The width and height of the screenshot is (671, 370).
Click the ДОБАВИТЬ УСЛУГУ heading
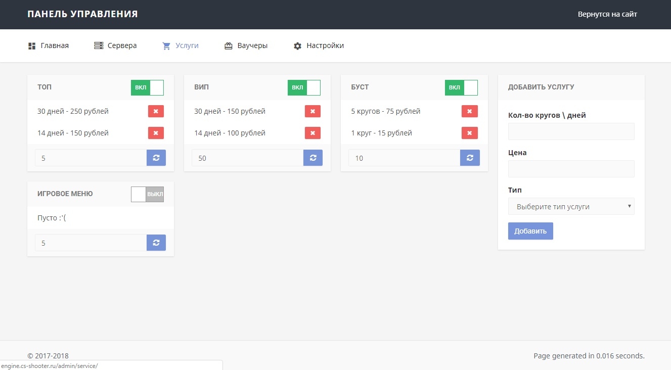click(541, 87)
